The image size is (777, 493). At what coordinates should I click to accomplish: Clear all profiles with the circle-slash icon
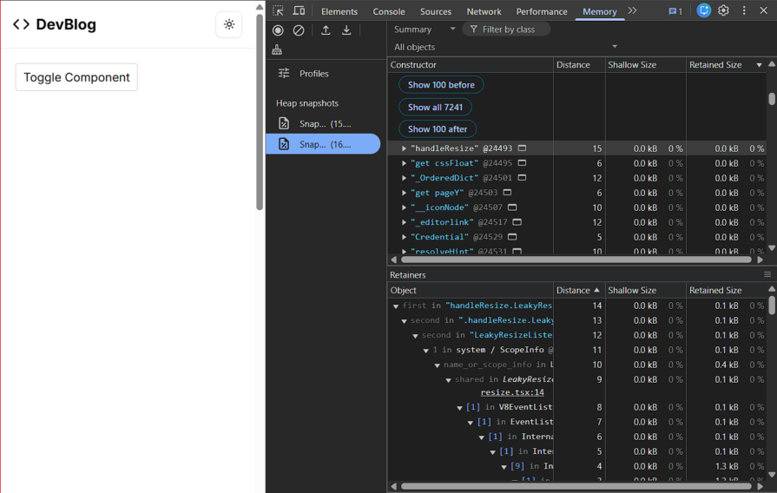click(299, 30)
